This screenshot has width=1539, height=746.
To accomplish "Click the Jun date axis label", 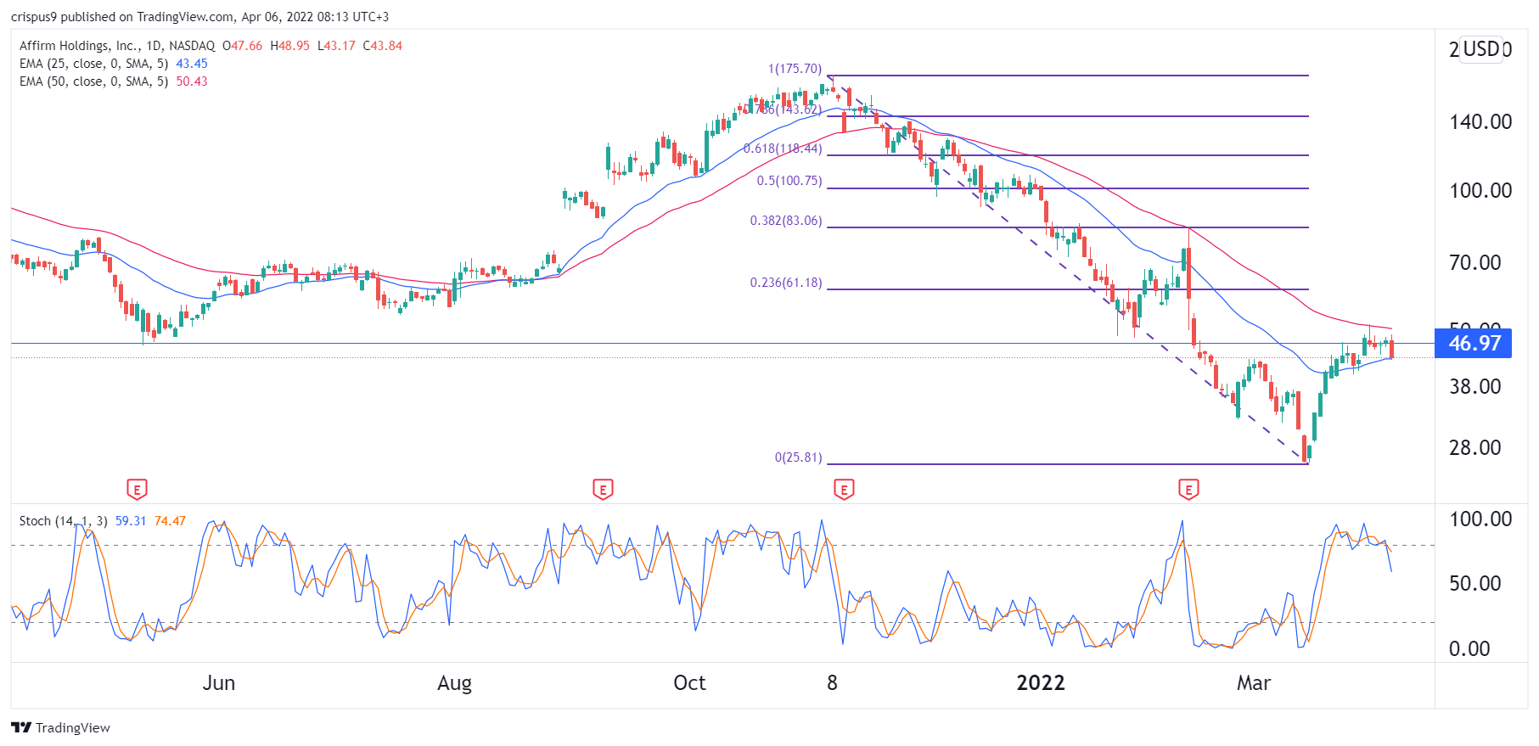I will coord(218,683).
